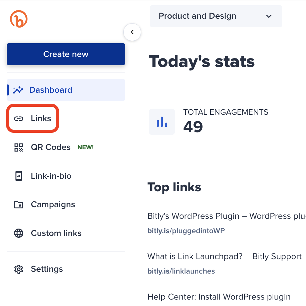
Task: Click the total engagements value 49
Action: click(x=193, y=127)
